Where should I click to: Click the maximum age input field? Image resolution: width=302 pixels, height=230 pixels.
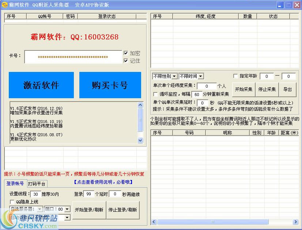pyautogui.click(x=288, y=76)
